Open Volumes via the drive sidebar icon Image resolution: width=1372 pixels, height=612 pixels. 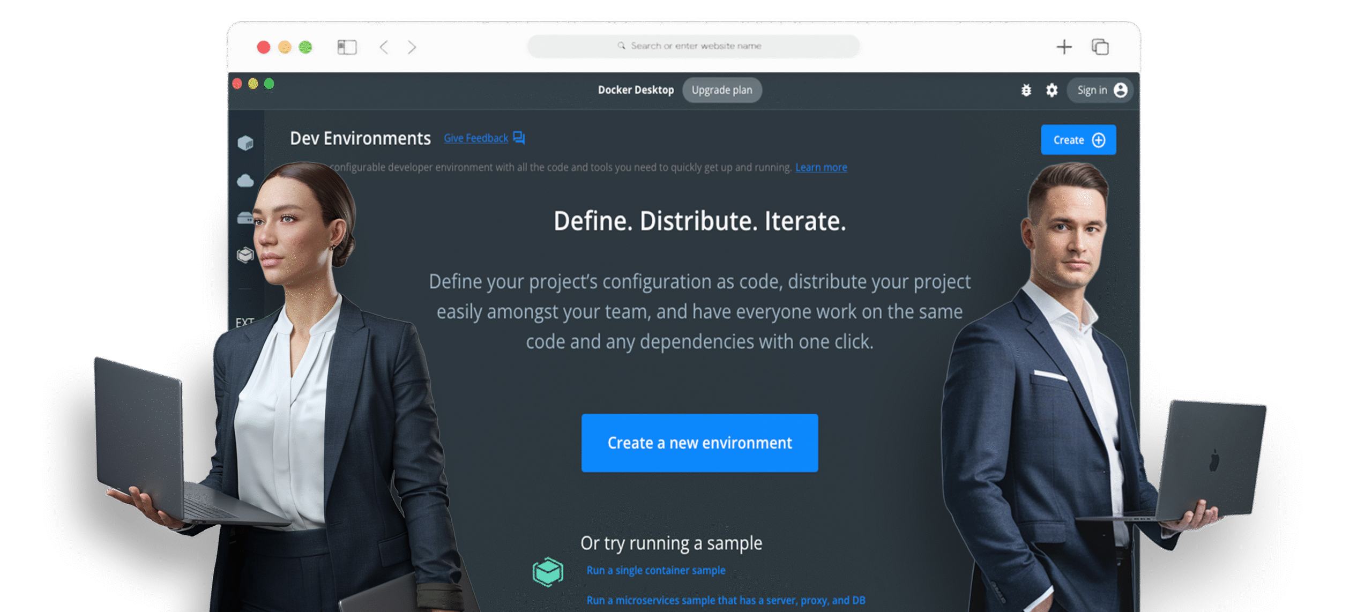coord(245,218)
